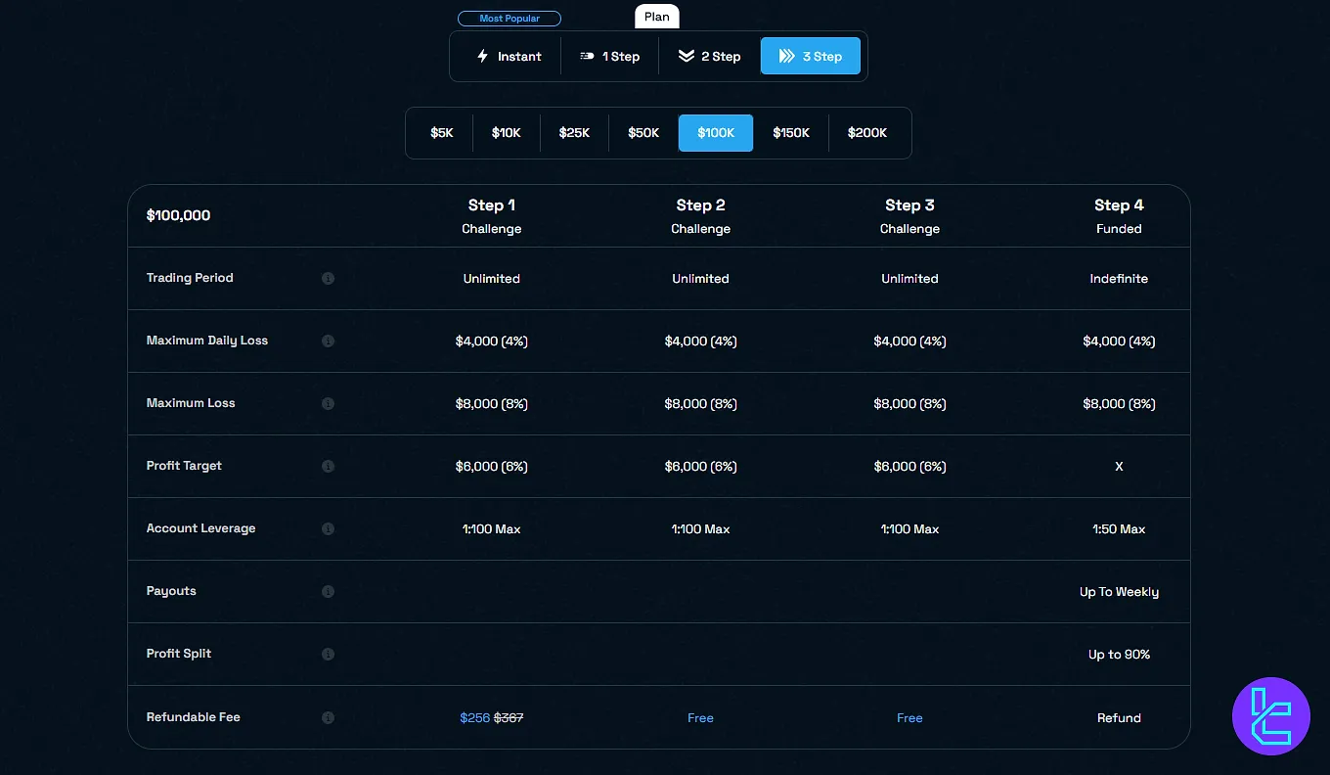Show info tooltip for Profit Target
The image size is (1330, 775).
pos(328,467)
